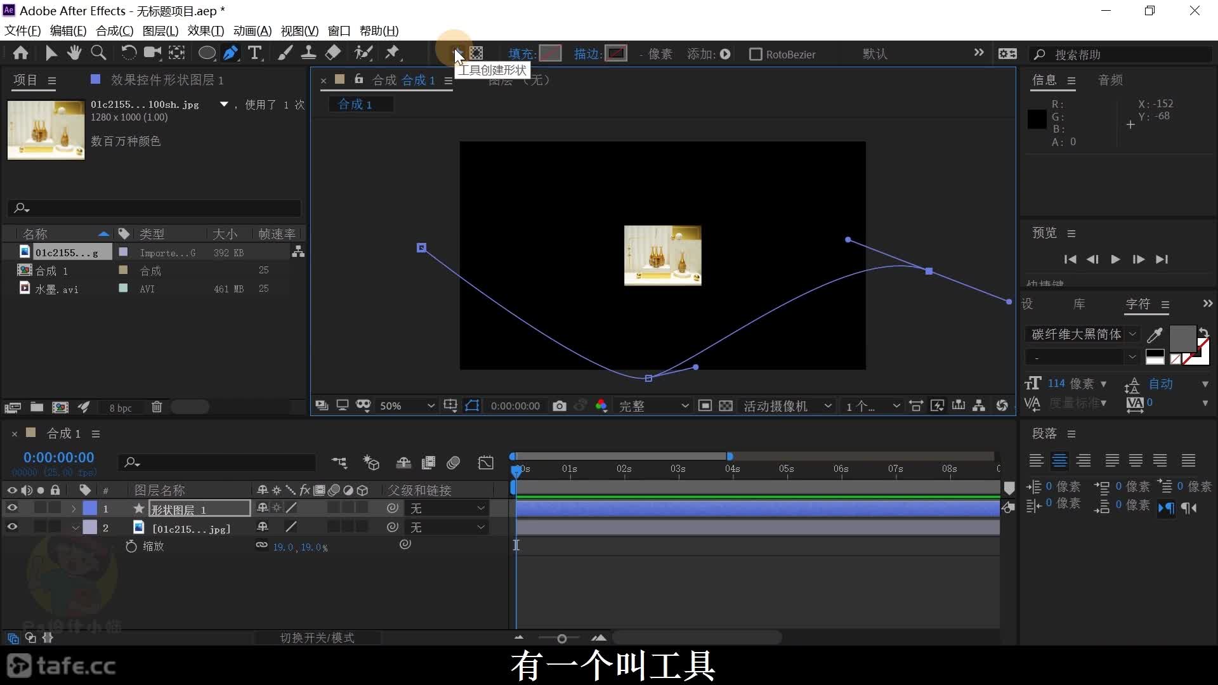Click the 切换开关/模式 button
The height and width of the screenshot is (685, 1218).
coord(317,637)
